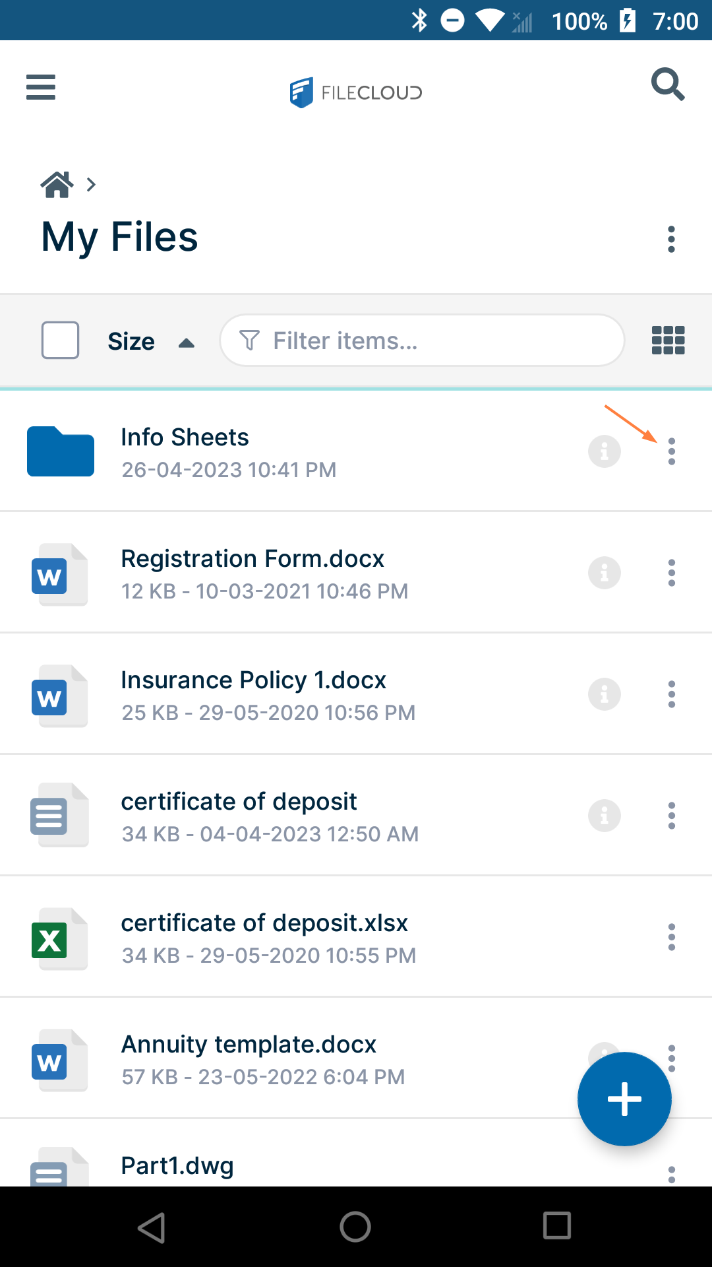
Task: Show info for certificate of deposit file
Action: tap(604, 816)
